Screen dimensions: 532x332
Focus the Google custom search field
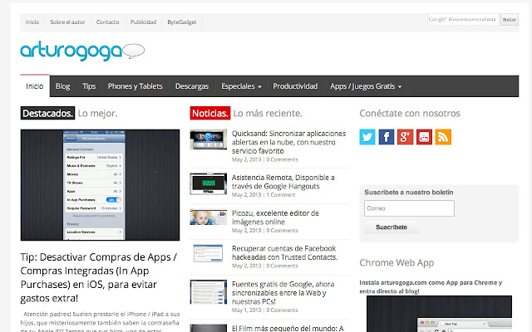(463, 19)
